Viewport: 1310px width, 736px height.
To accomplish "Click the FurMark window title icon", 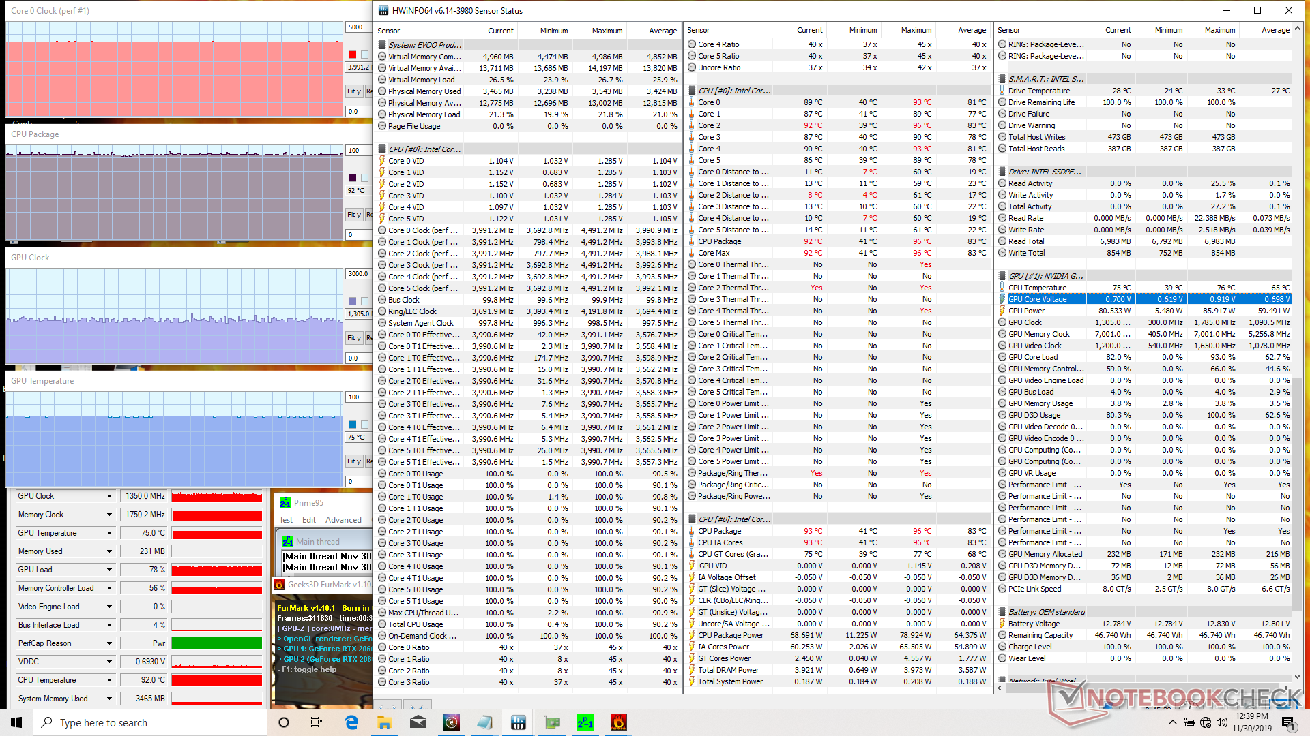I will click(x=279, y=584).
